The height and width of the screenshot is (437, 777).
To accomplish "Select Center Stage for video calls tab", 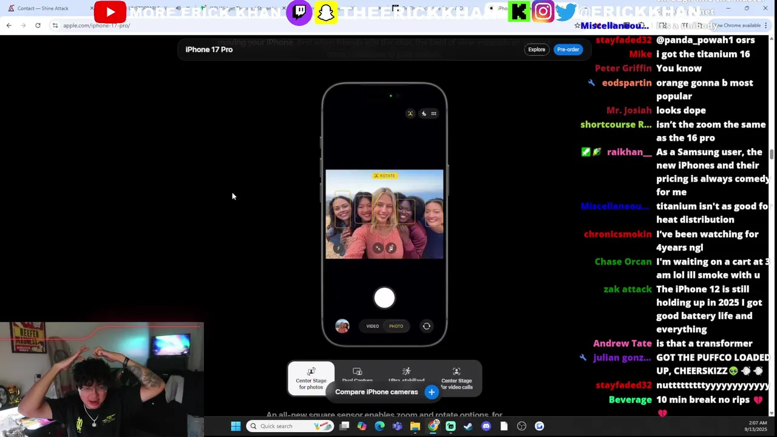I will (x=456, y=379).
